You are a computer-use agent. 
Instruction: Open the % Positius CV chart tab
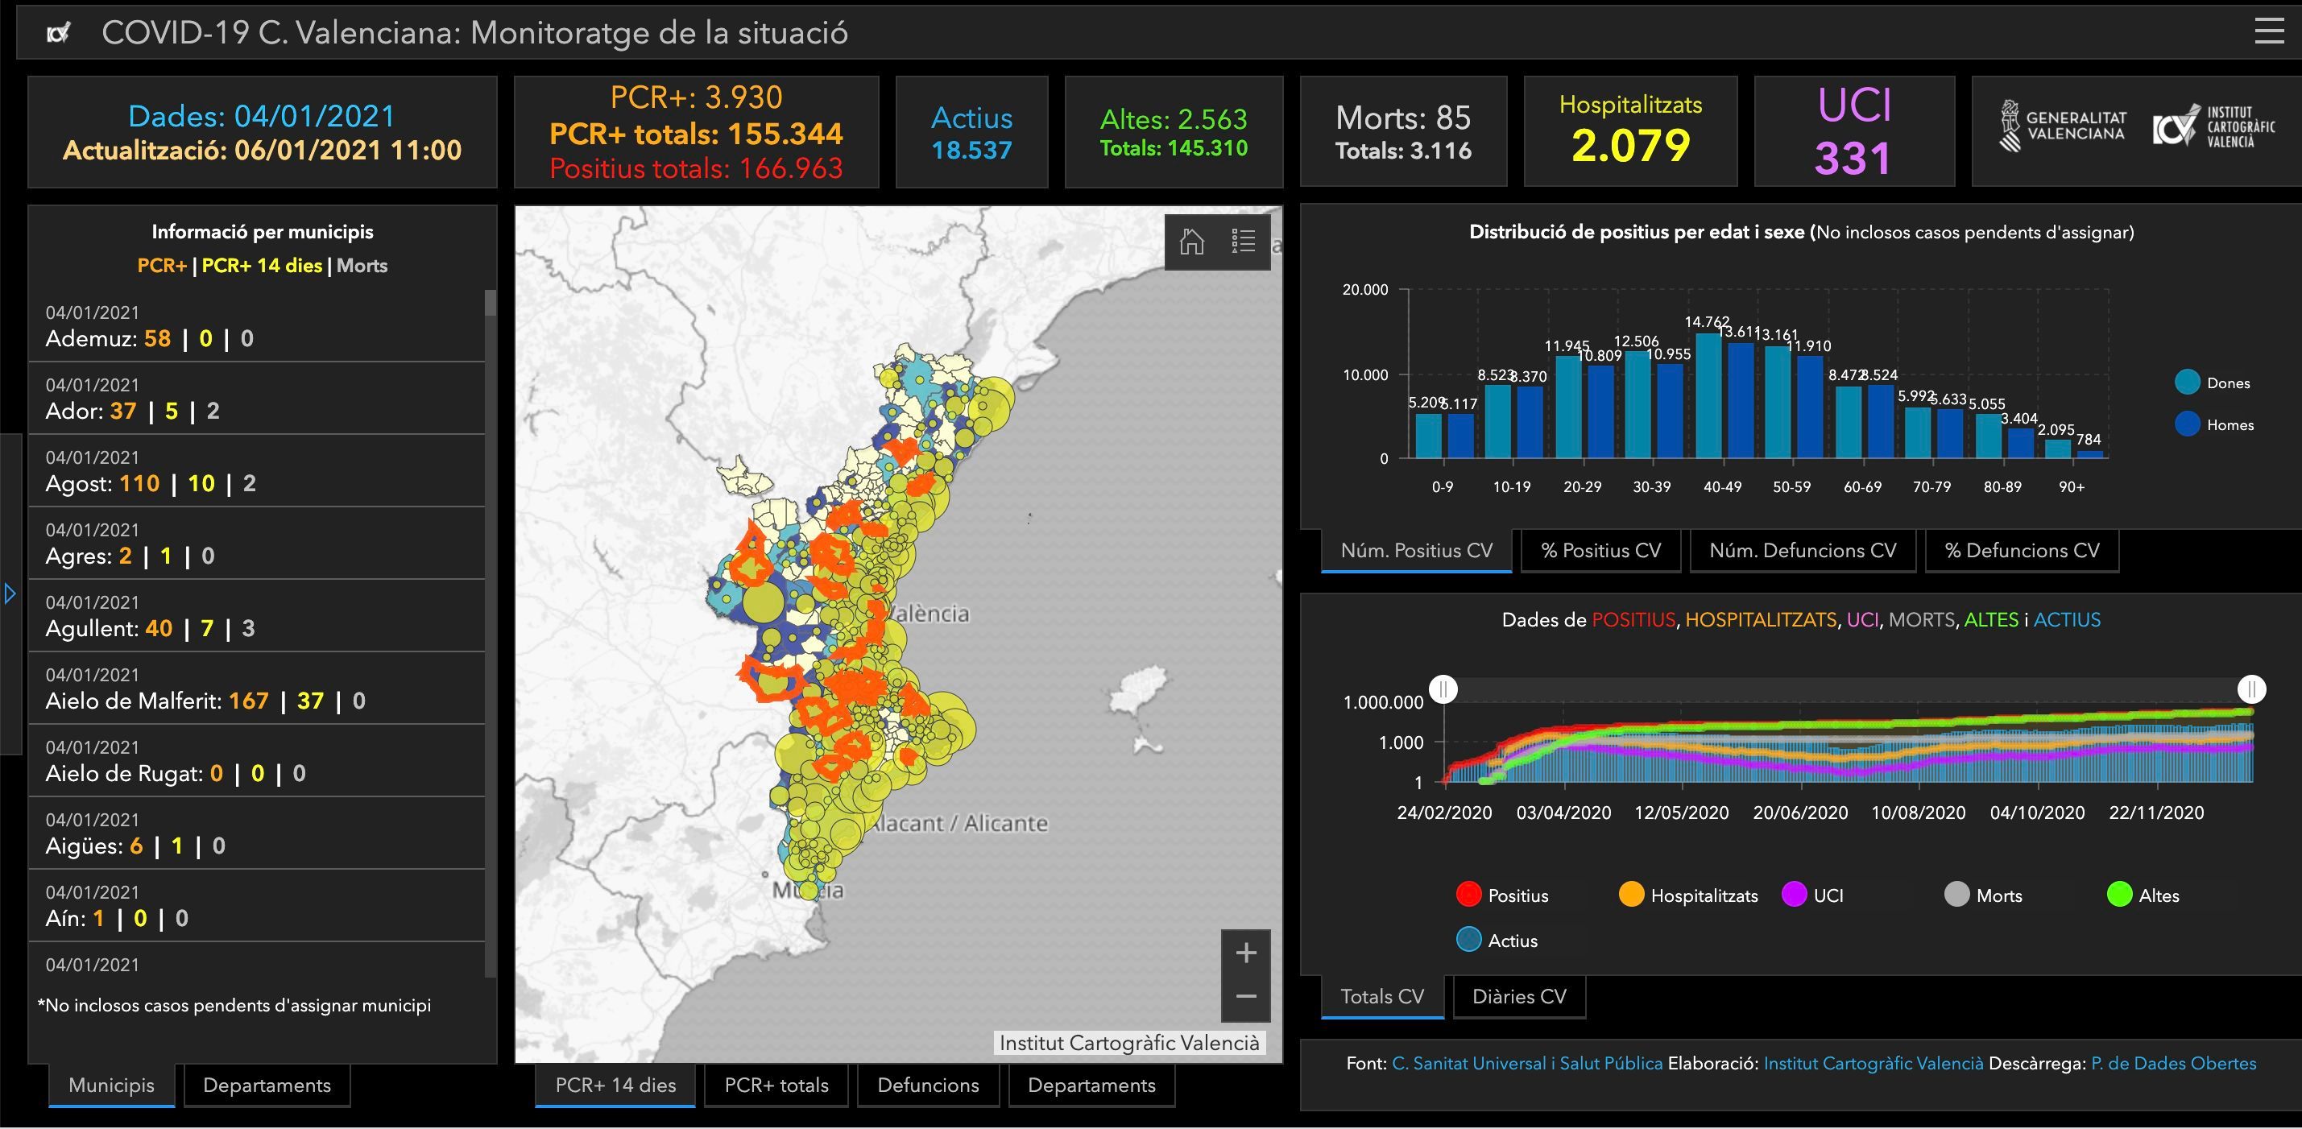click(x=1600, y=550)
